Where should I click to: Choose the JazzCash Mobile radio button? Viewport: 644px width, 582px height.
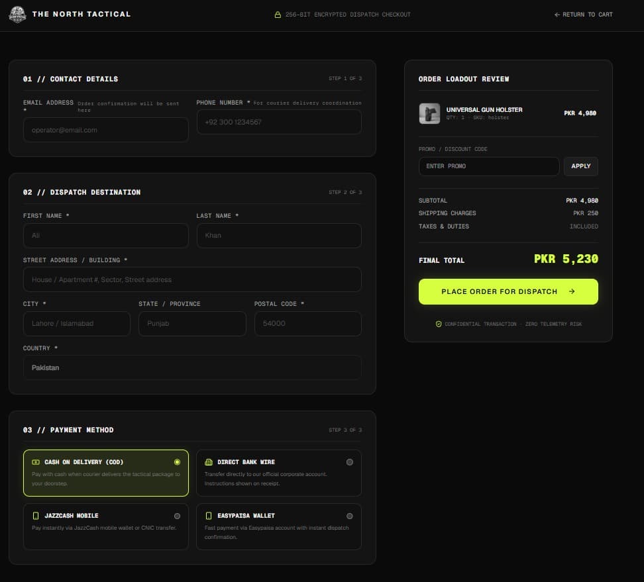point(177,516)
